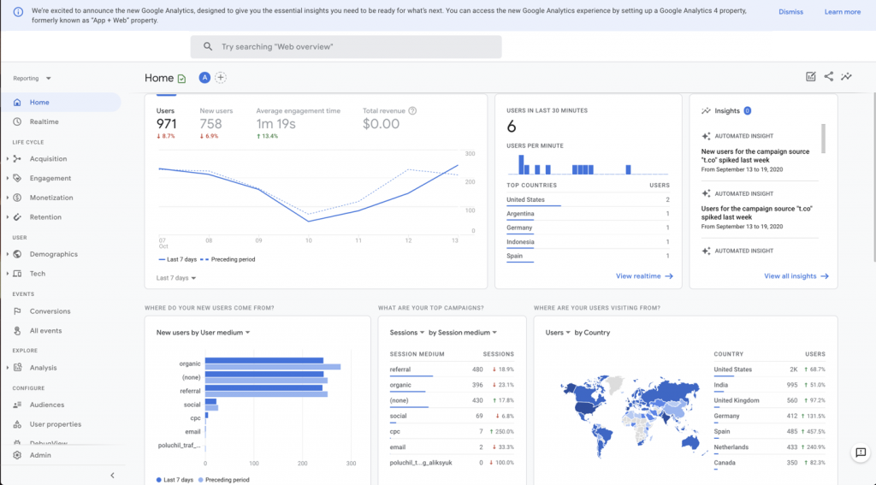Select the Users metric tab
876x485 pixels.
point(167,123)
